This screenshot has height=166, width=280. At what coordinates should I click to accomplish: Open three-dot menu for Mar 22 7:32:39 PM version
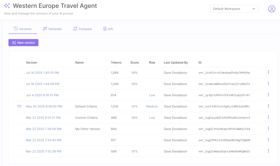(268, 151)
